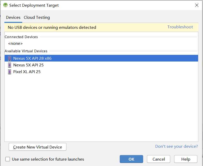Image resolution: width=203 pixels, height=166 pixels.
Task: Open the Don't see your device? link
Action: tap(176, 146)
